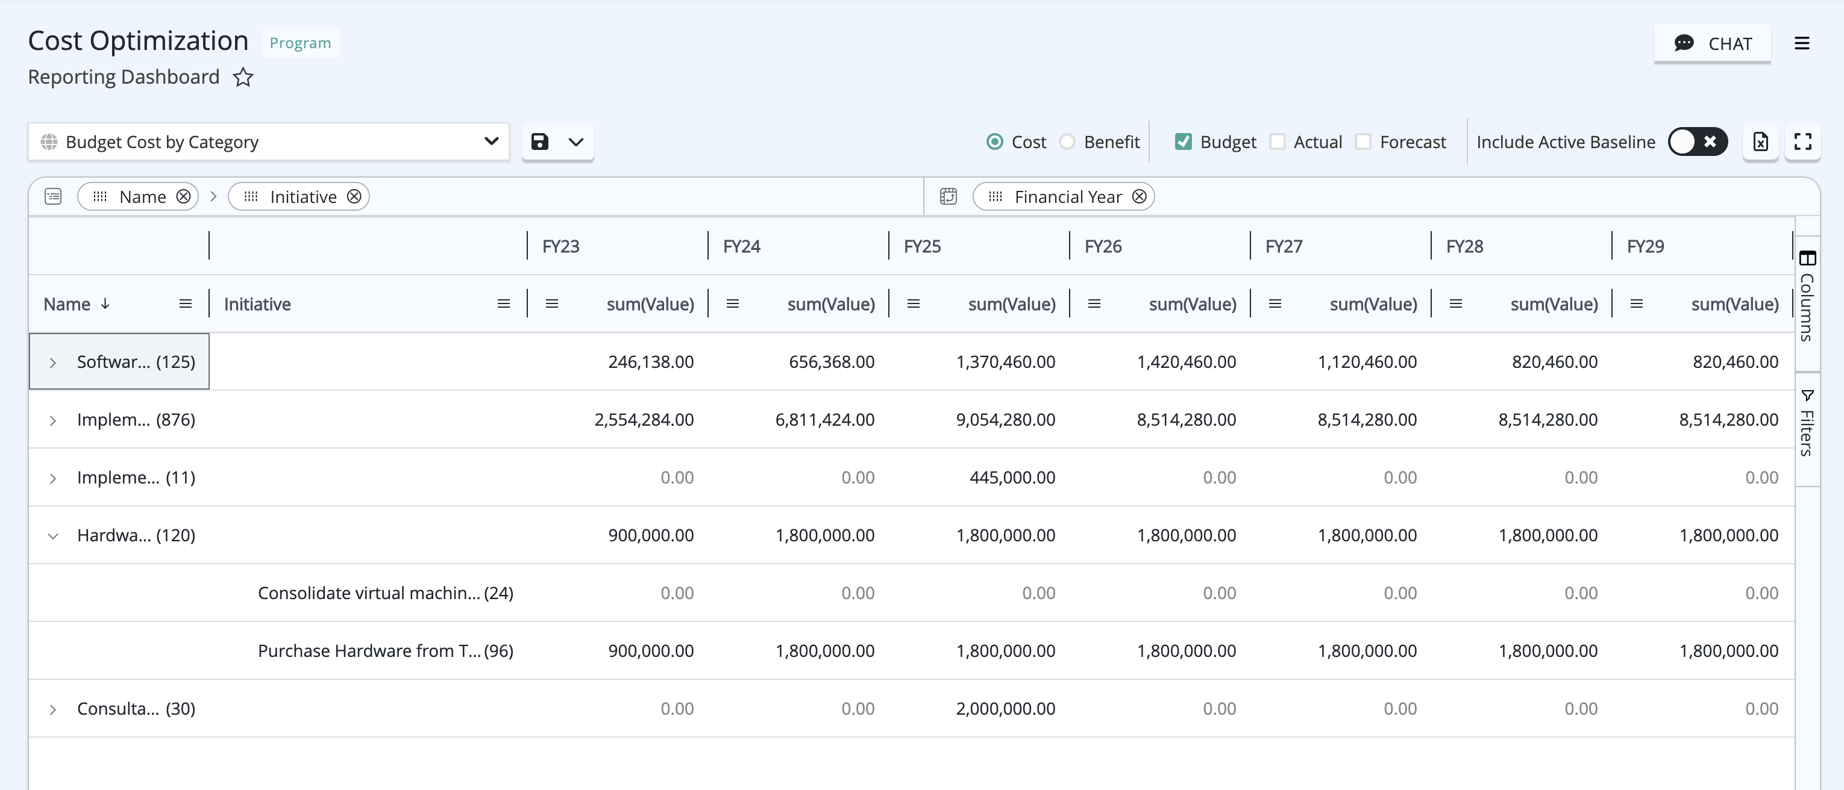The width and height of the screenshot is (1844, 790).
Task: Remove the Financial Year pivot chip
Action: [1139, 196]
